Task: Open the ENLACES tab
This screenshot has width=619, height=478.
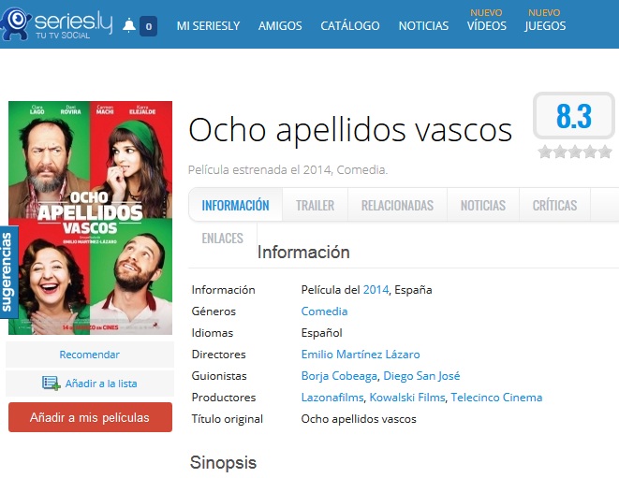Action: (x=222, y=239)
